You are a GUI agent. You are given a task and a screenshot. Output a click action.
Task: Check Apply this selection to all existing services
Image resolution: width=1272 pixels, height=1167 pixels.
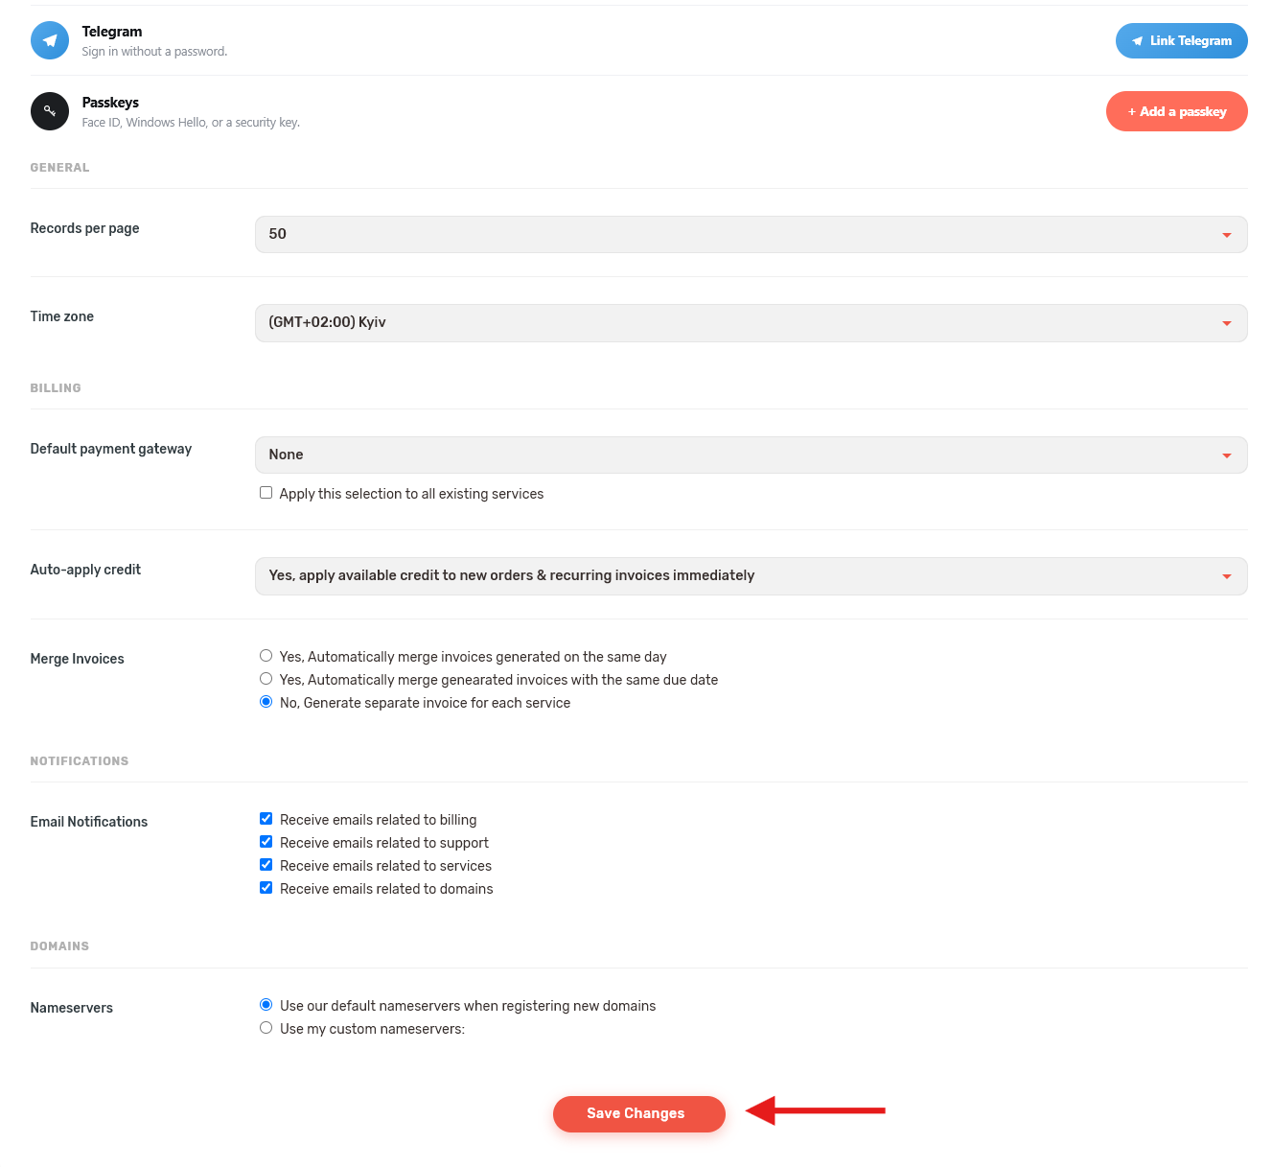pos(266,493)
